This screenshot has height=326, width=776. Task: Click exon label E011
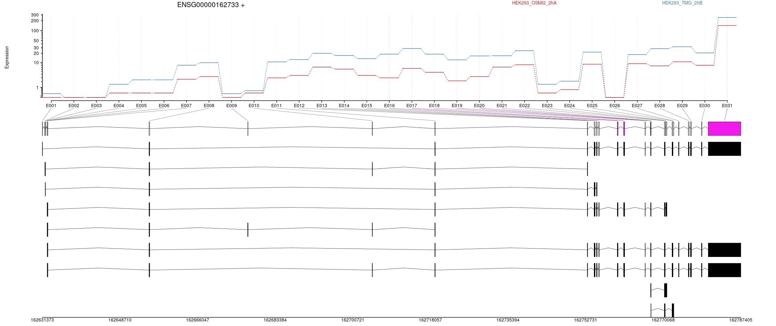pyautogui.click(x=276, y=106)
